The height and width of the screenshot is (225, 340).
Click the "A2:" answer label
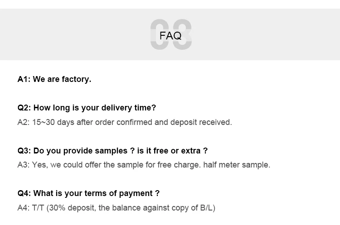[x=23, y=122]
